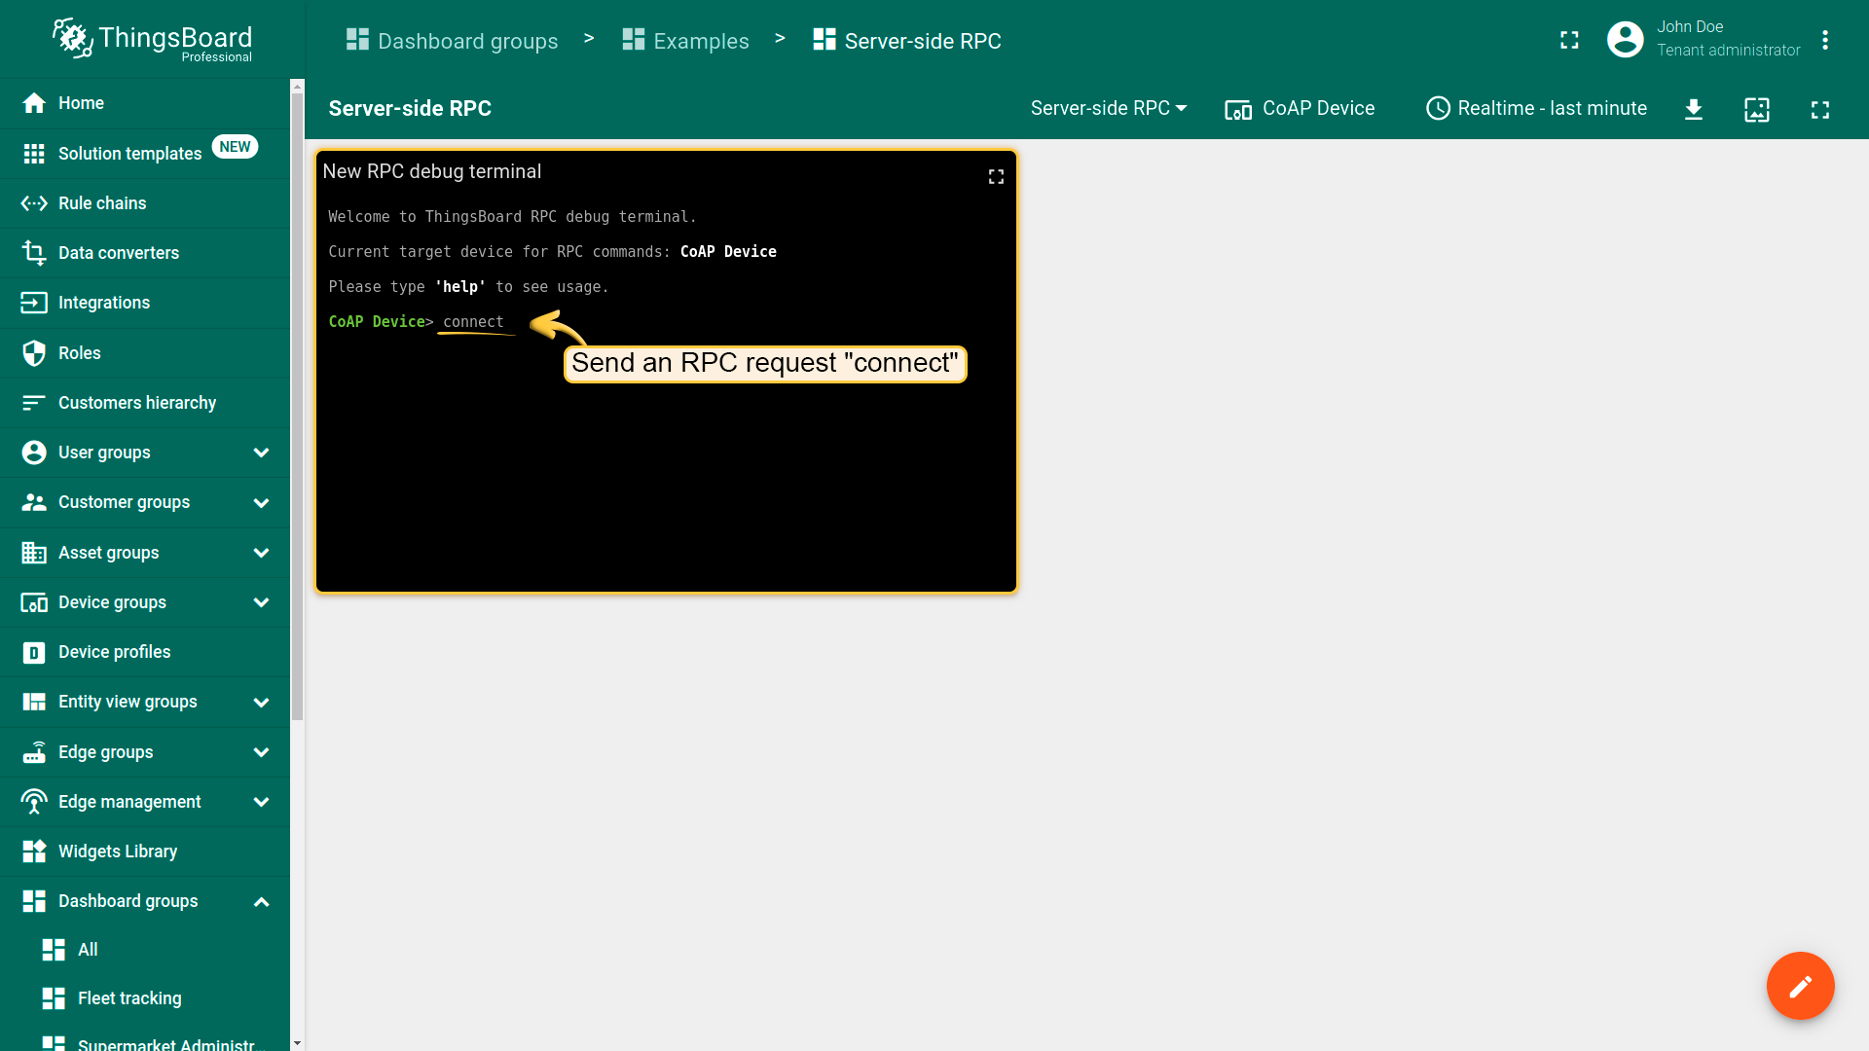Open the user menu three-dots icon

pos(1825,40)
